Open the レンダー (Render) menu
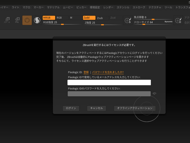The height and width of the screenshot is (143, 190). pos(108,7)
